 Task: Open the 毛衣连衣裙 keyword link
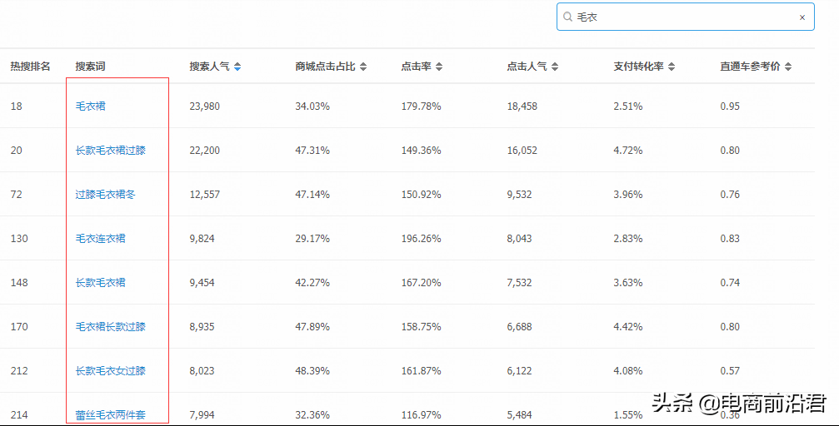click(x=101, y=239)
